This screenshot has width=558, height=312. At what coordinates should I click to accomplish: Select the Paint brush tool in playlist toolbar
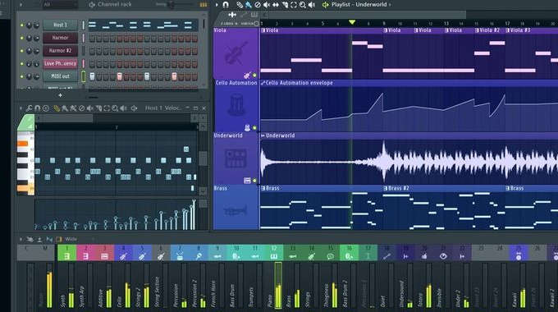[249, 5]
